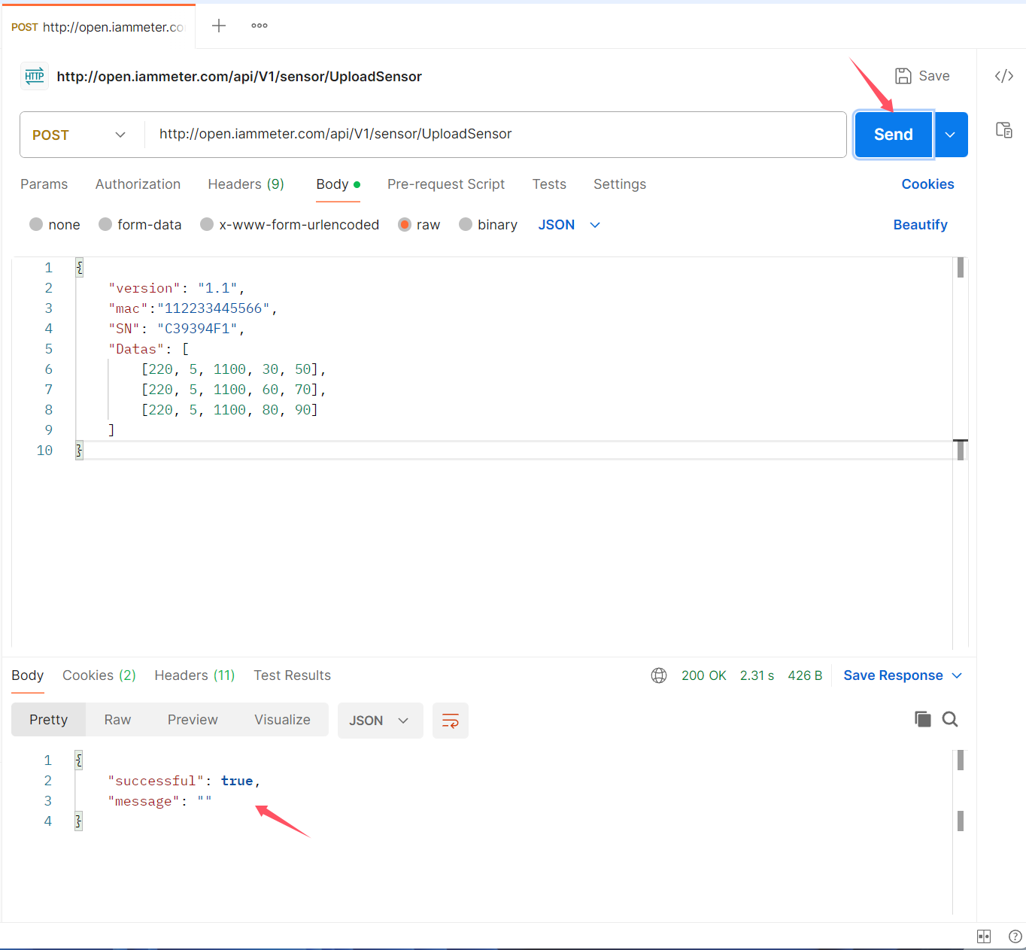Viewport: 1026px width, 950px height.
Task: Open the tab options three-dots menu
Action: click(x=260, y=26)
